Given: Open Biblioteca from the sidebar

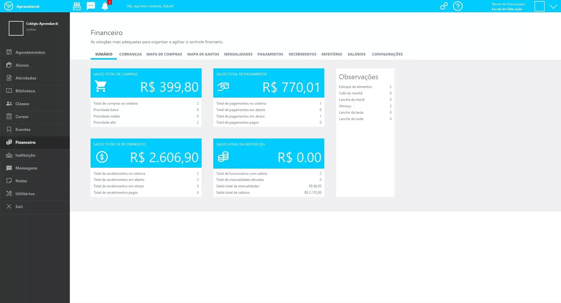Looking at the screenshot, I should [x=35, y=91].
